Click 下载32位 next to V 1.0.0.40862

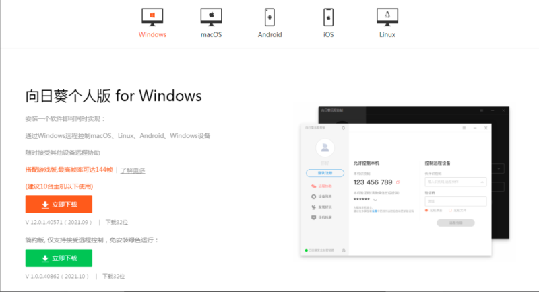point(113,277)
